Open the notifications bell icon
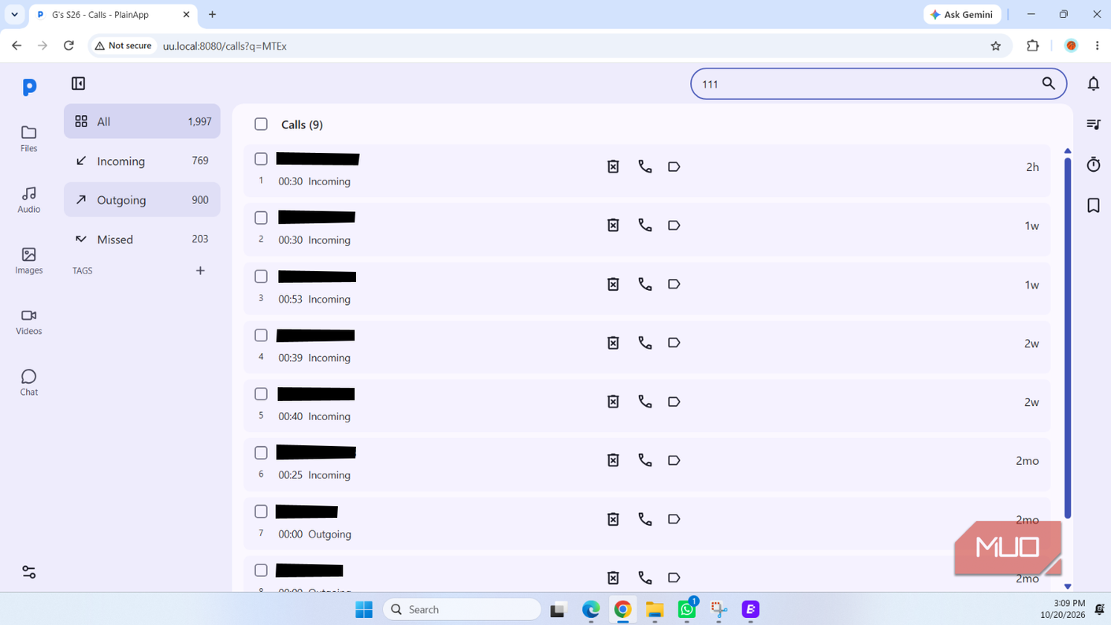 [1094, 84]
